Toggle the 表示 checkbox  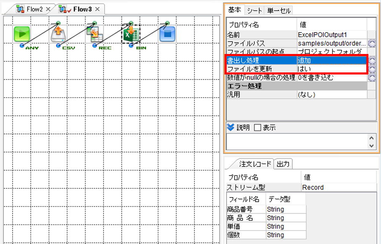tap(257, 128)
